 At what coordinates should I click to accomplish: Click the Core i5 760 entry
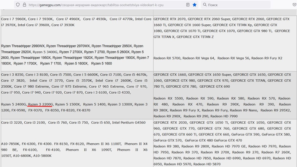click(57, 122)
